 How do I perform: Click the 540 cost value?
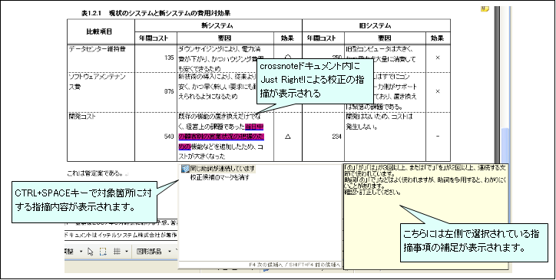click(x=169, y=137)
